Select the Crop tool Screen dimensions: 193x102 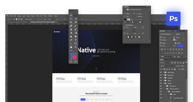point(71,22)
